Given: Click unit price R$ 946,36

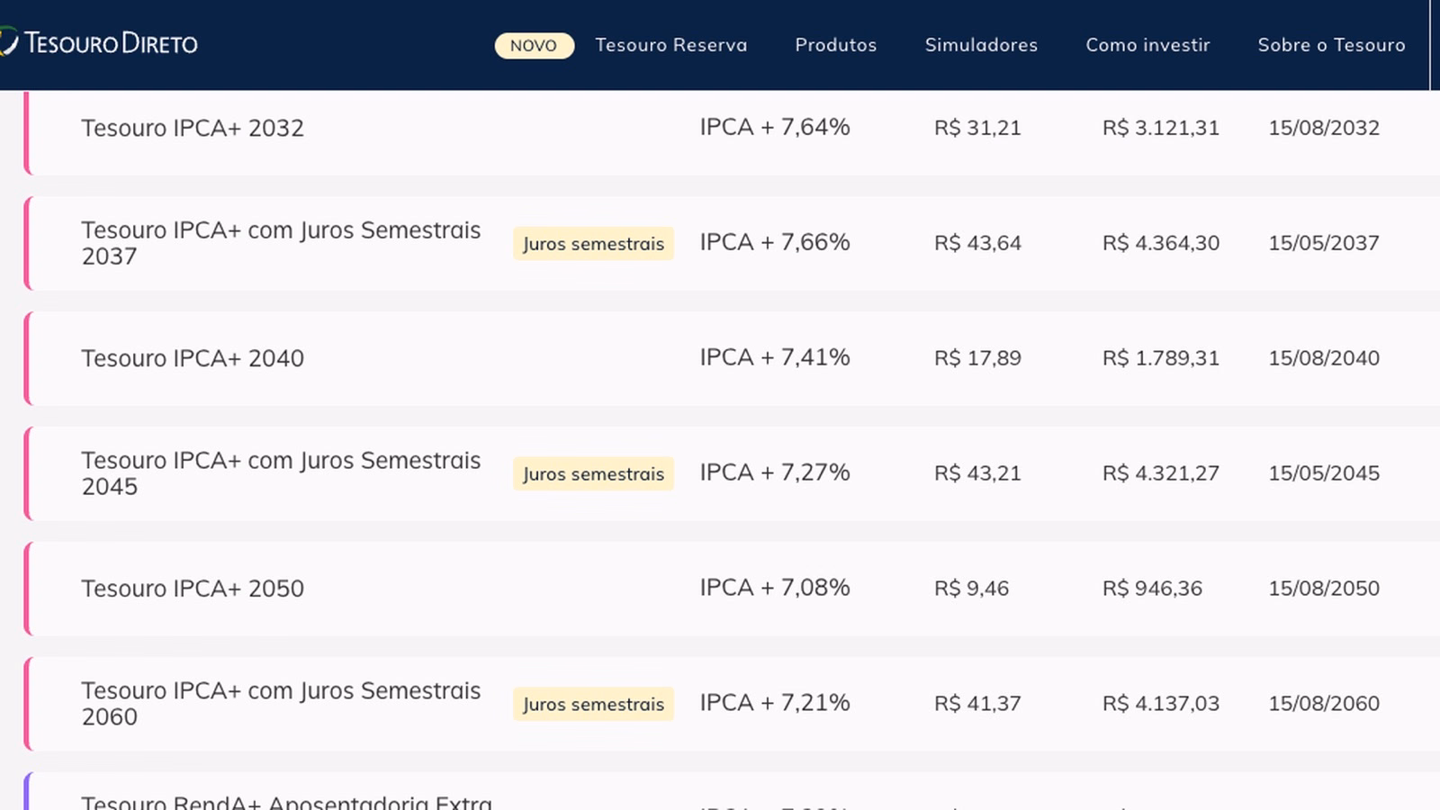Looking at the screenshot, I should (x=1152, y=589).
